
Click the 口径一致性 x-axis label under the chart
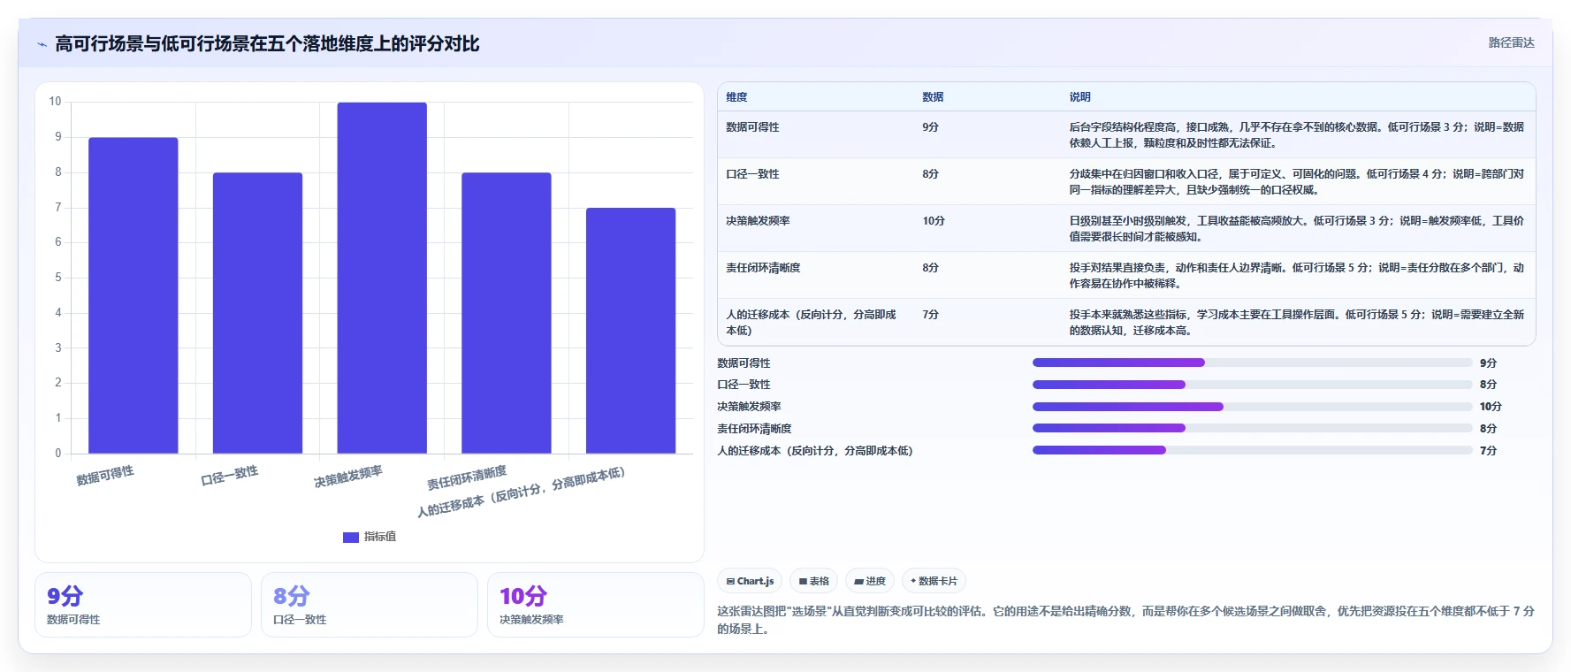click(x=230, y=476)
